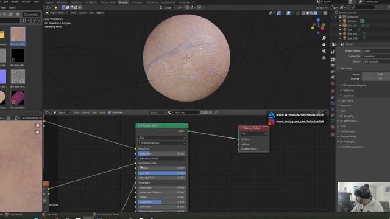Open node editor Add menu
The height and width of the screenshot is (219, 390).
[94, 113]
